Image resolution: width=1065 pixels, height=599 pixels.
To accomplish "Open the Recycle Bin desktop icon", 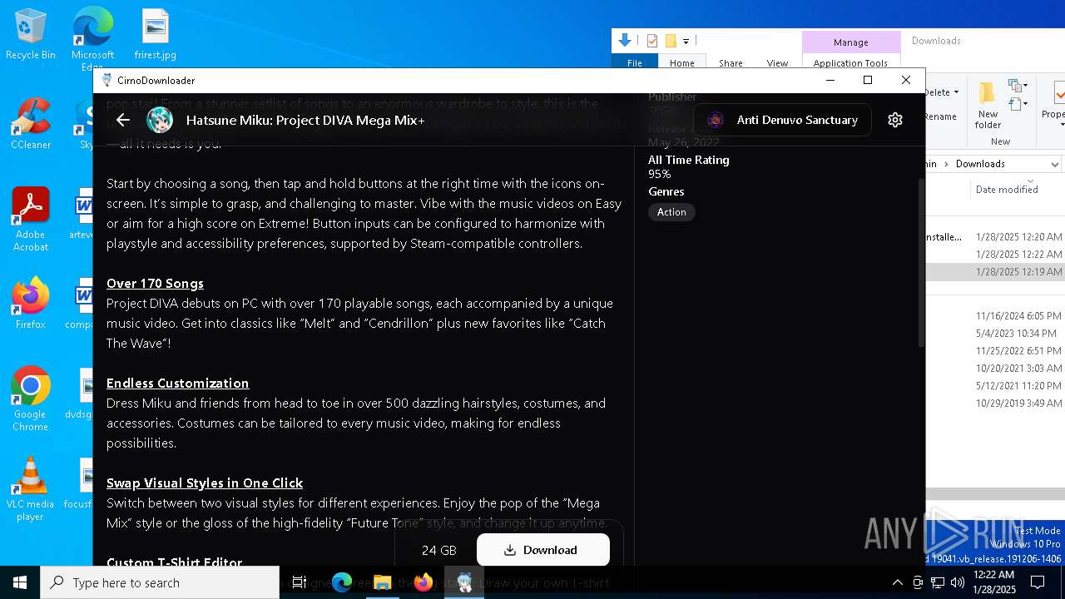I will pos(31,35).
